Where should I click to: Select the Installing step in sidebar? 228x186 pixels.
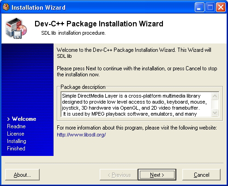tap(17, 141)
